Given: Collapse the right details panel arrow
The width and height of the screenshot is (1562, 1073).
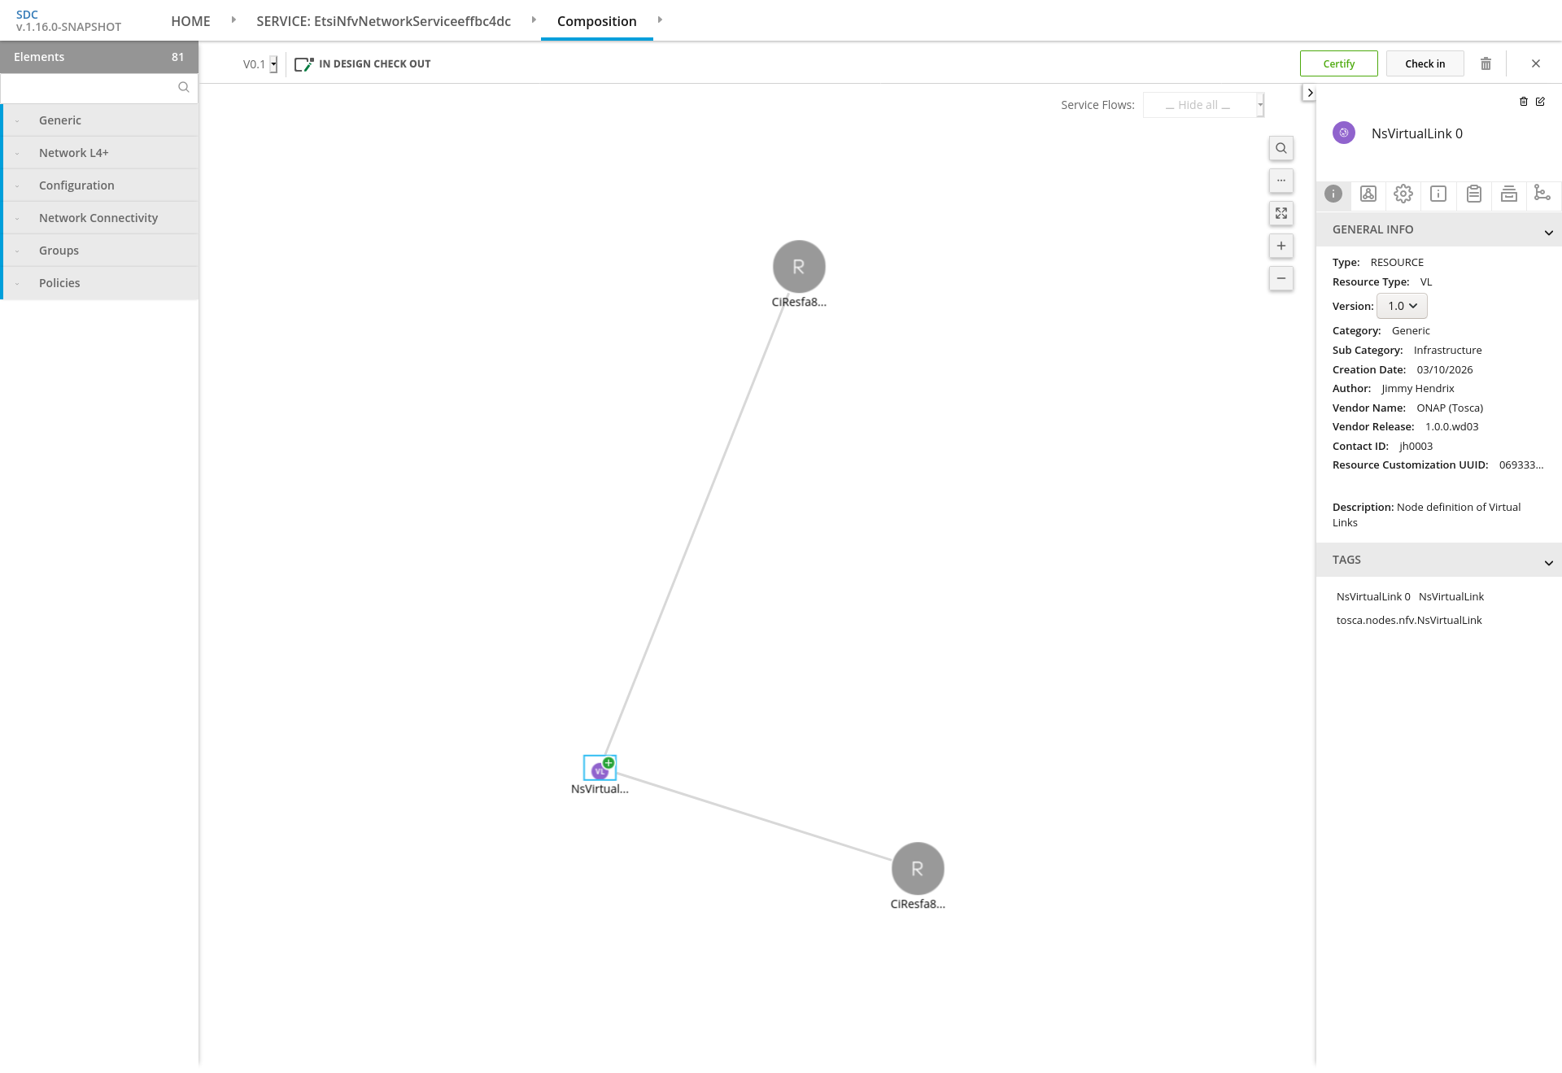Looking at the screenshot, I should (x=1309, y=93).
